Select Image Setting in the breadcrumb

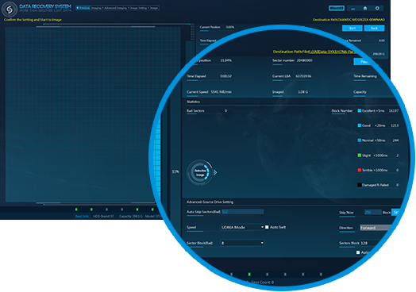[139, 8]
